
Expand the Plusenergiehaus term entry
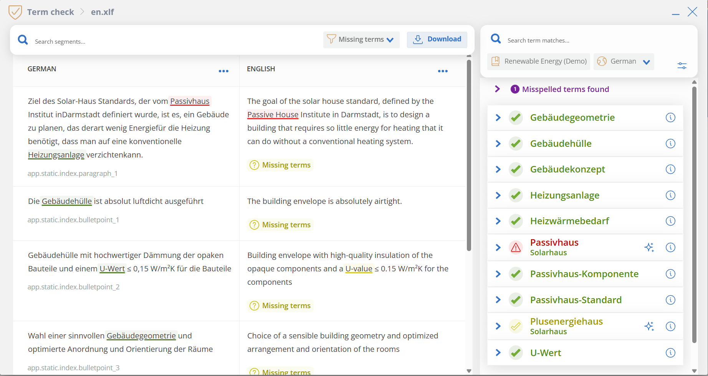[x=498, y=327]
